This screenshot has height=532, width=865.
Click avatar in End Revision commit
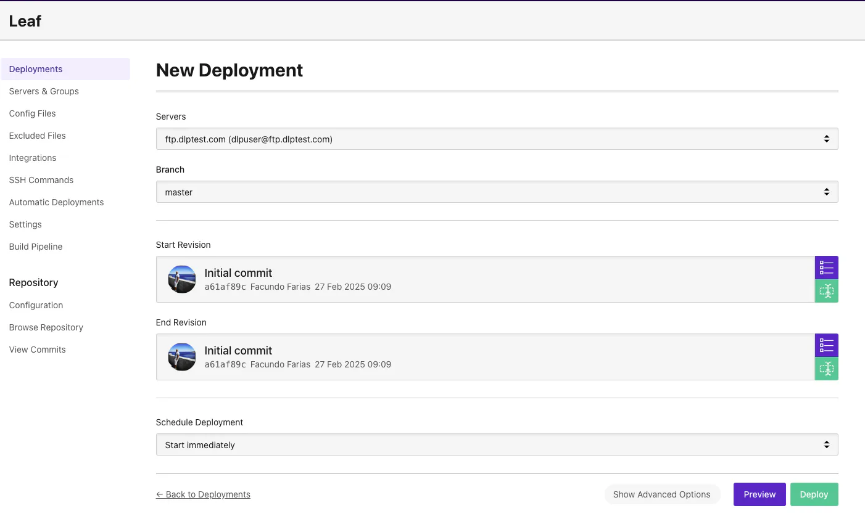182,357
